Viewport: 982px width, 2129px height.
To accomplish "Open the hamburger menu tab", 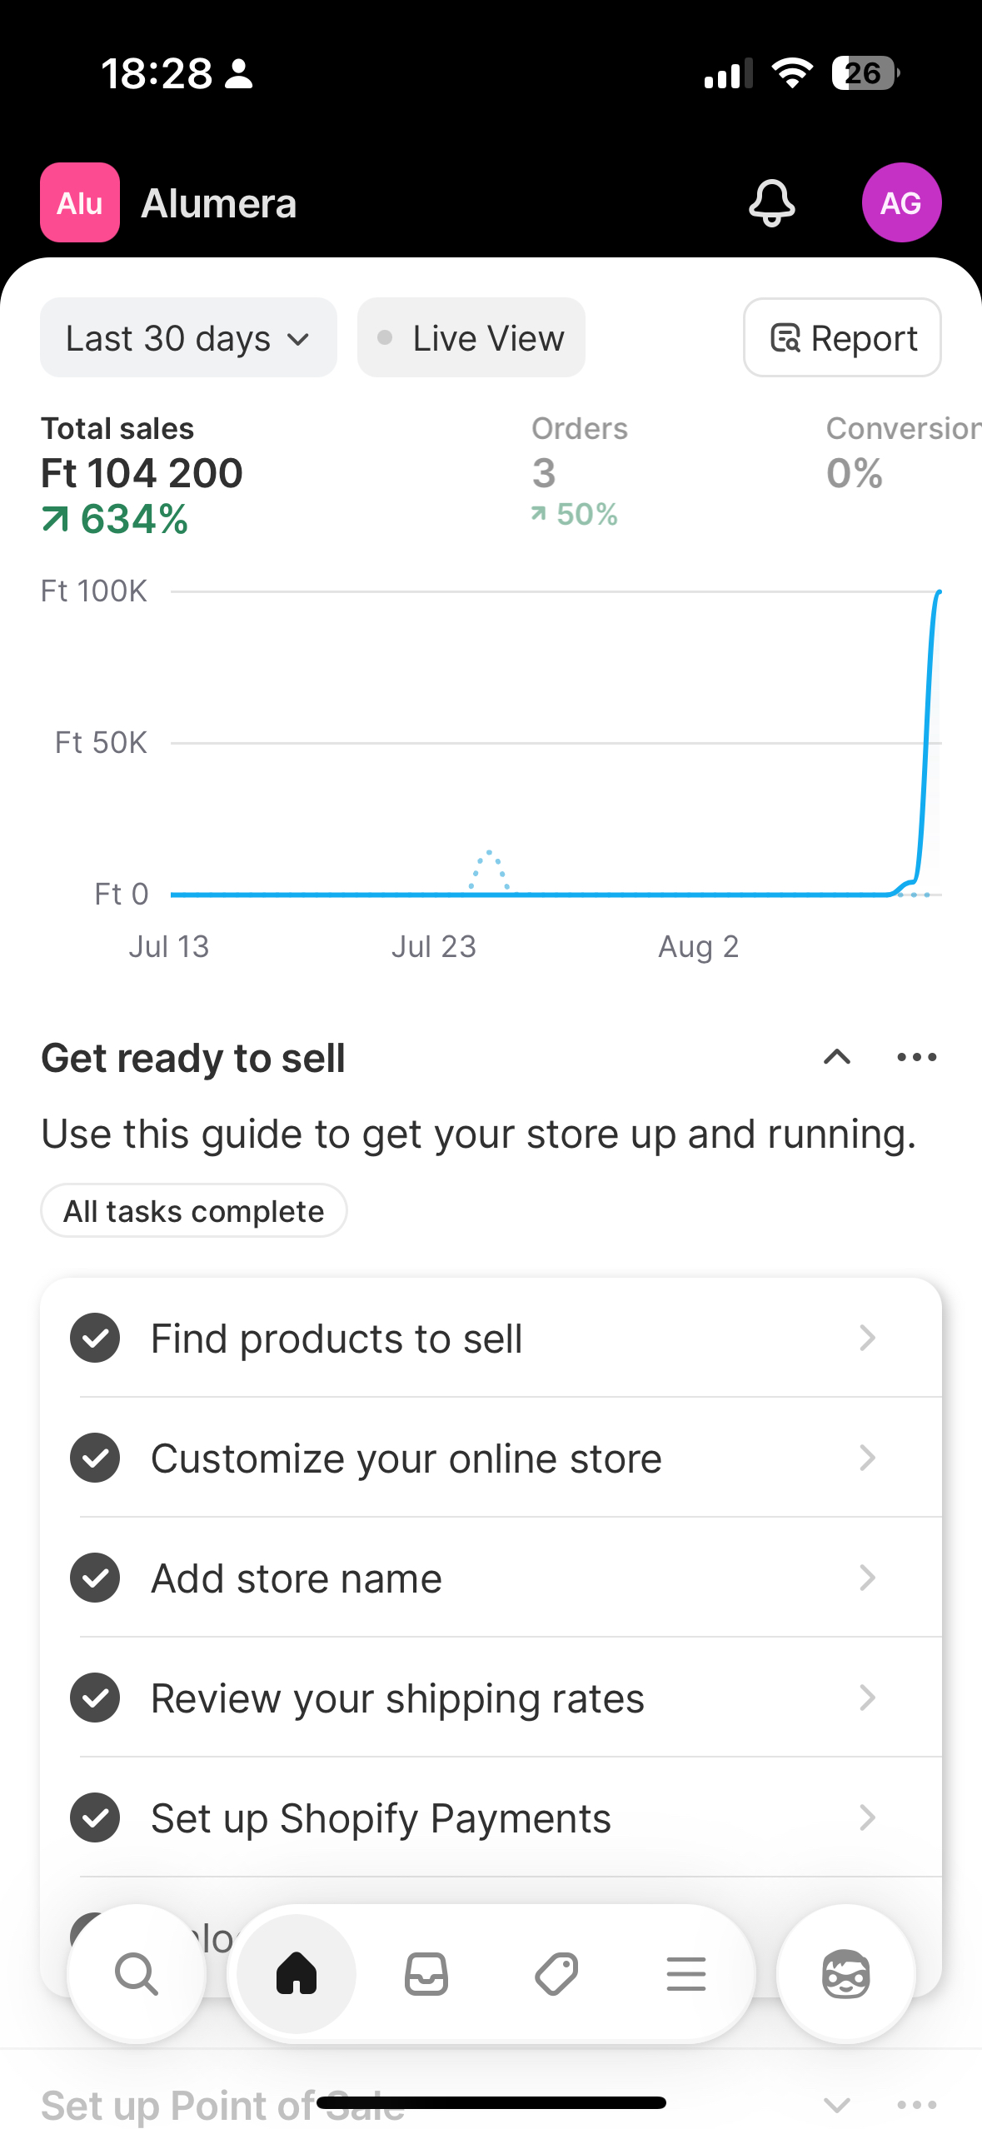I will [686, 1973].
